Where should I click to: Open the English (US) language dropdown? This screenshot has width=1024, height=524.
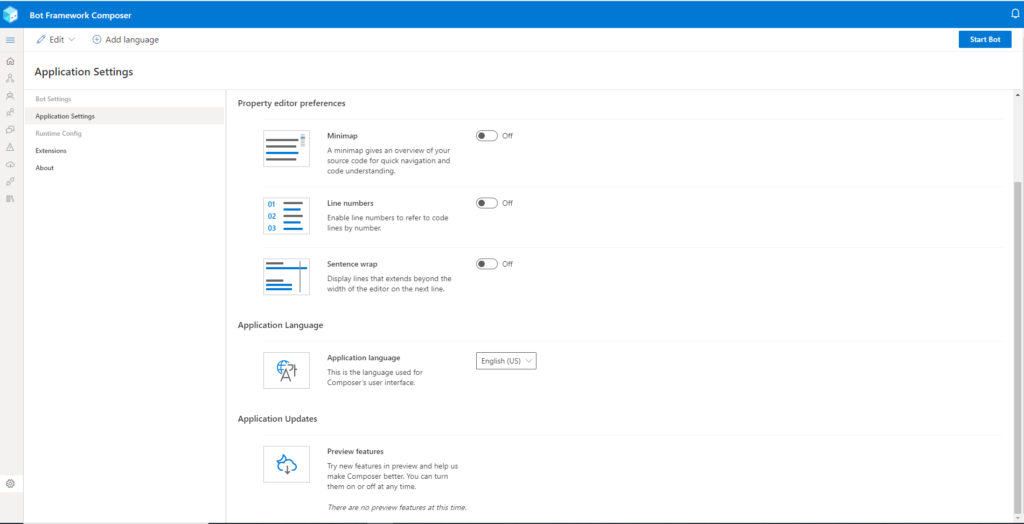pos(506,361)
